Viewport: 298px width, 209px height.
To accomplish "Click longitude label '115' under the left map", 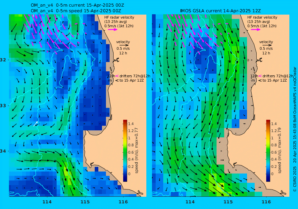I will 85,202.
